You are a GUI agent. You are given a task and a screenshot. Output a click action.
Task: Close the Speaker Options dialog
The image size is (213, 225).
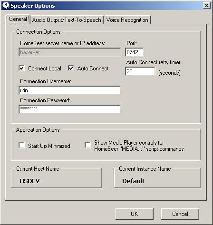[207, 6]
